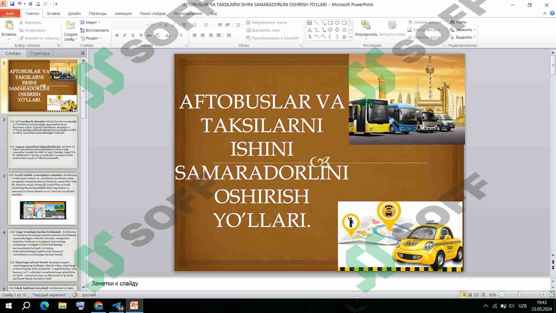Viewport: 556px width, 313px height.
Task: Click the Reading view icon in status bar
Action: tap(476, 295)
